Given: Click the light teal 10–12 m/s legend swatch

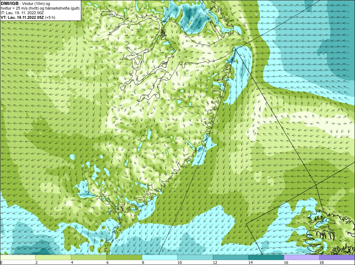Looking at the screenshot, I should pyautogui.click(x=195, y=258).
